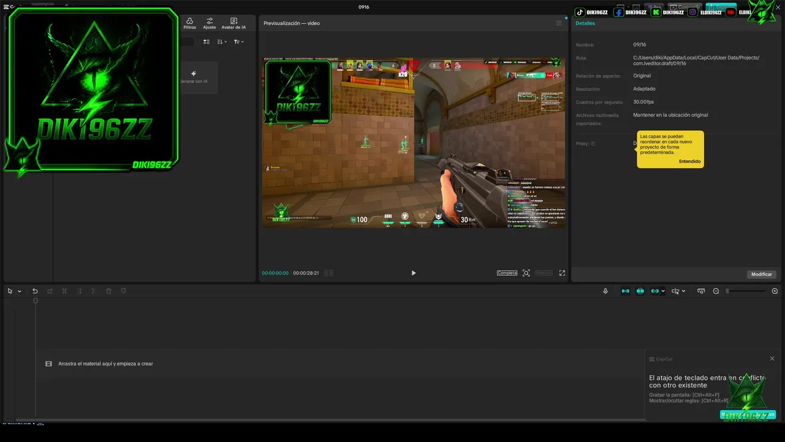Click the timeline horizontal scrollbar

click(331, 420)
